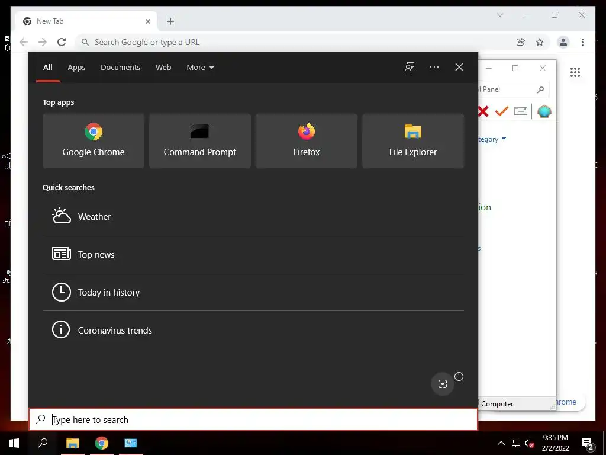Viewport: 606px width, 455px height.
Task: Click the properties card icon in Control Panel toolbar
Action: click(x=521, y=111)
